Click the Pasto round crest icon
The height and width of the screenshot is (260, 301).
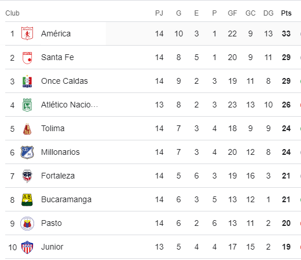pos(27,224)
